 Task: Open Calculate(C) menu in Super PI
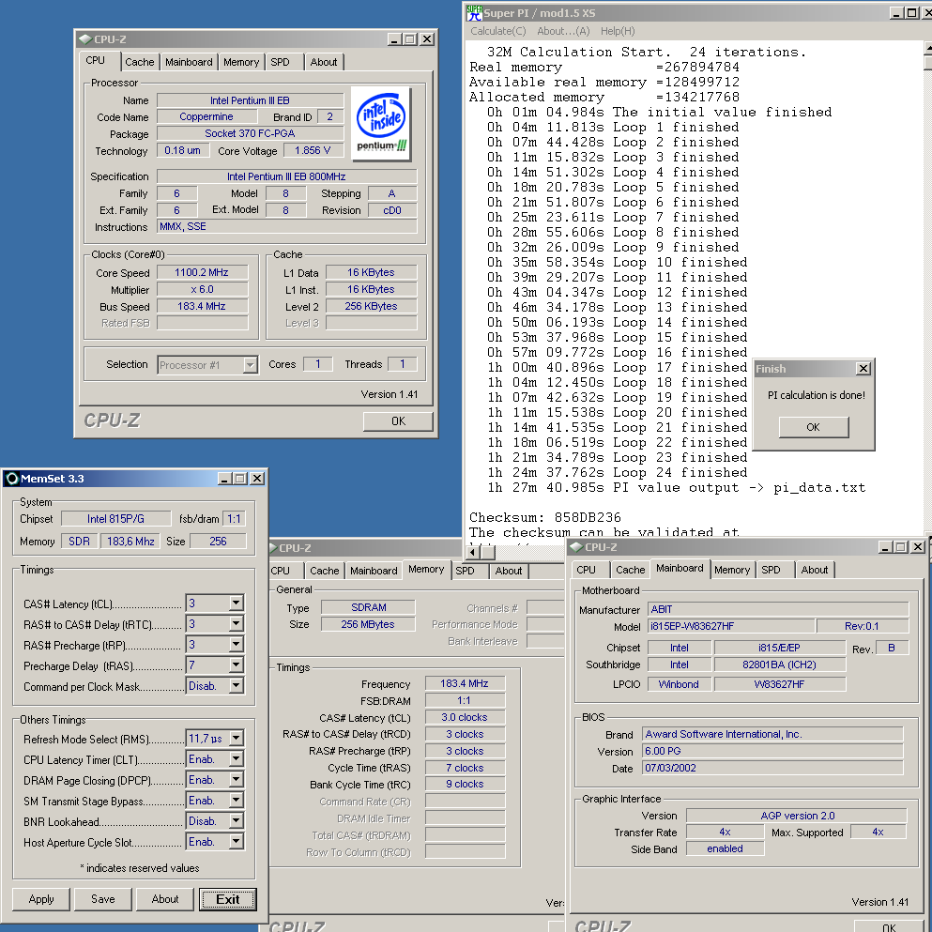498,31
